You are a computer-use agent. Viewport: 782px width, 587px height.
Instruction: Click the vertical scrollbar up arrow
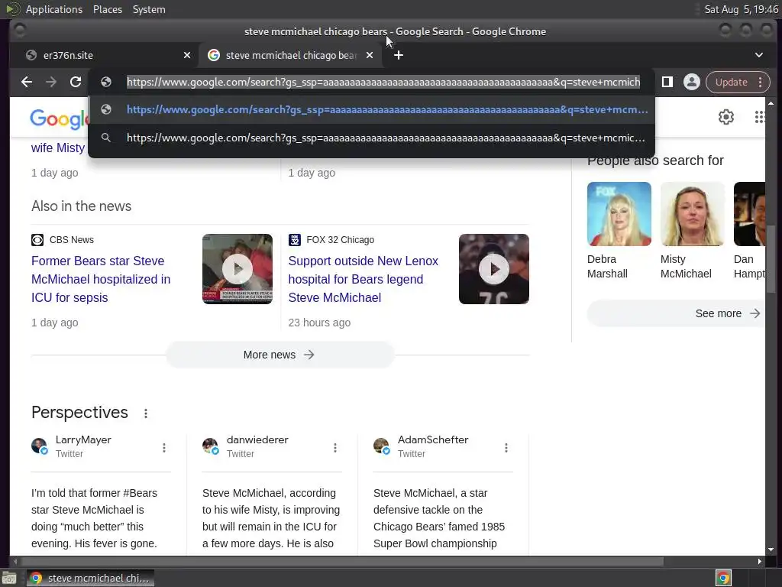click(x=771, y=103)
